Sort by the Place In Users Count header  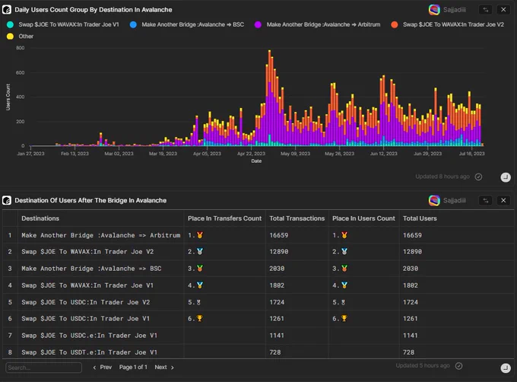tap(363, 218)
